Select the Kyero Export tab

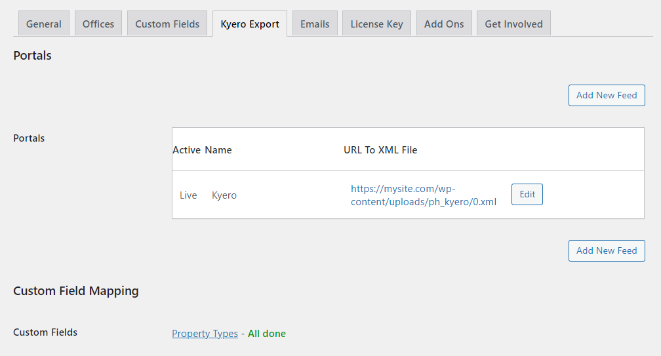(250, 24)
